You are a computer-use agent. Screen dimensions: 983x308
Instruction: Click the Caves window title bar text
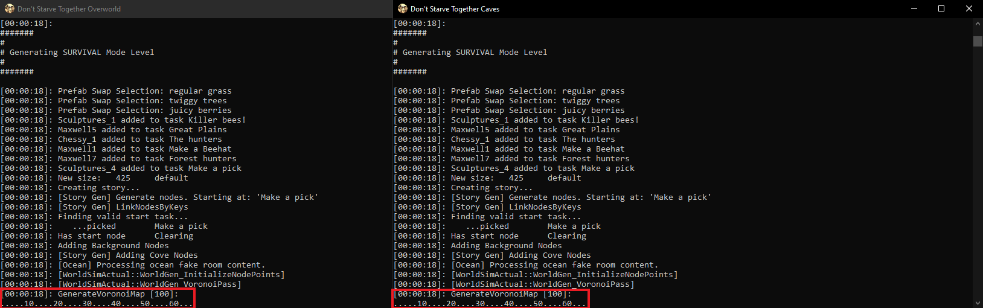pyautogui.click(x=455, y=9)
